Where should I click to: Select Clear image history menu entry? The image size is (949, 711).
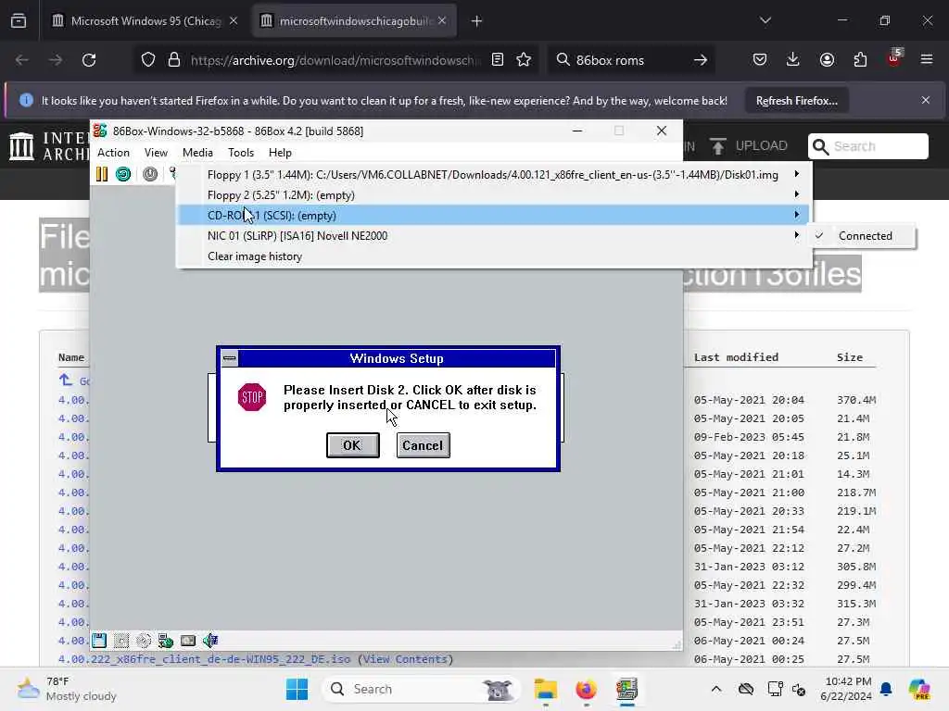pos(494,256)
